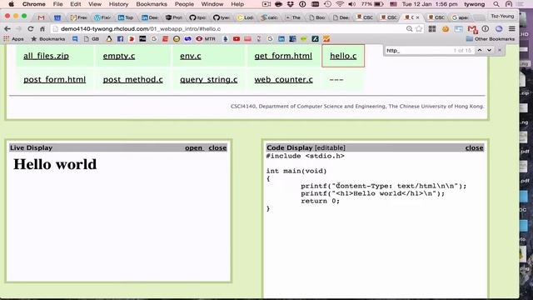Download all_files.zip
533x300 pixels.
click(x=47, y=56)
